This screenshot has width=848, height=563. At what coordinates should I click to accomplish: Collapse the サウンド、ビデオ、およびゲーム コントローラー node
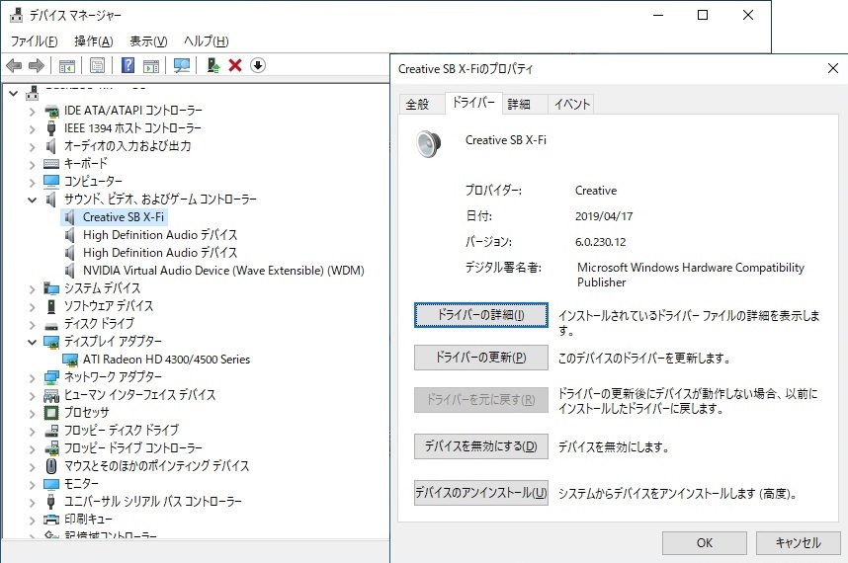click(x=32, y=200)
